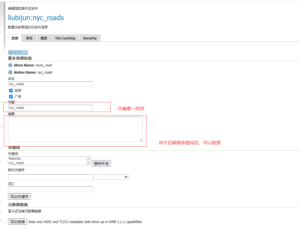
Task: Click the 配置当前图层的和发布信息 description text
Action: click(28, 27)
